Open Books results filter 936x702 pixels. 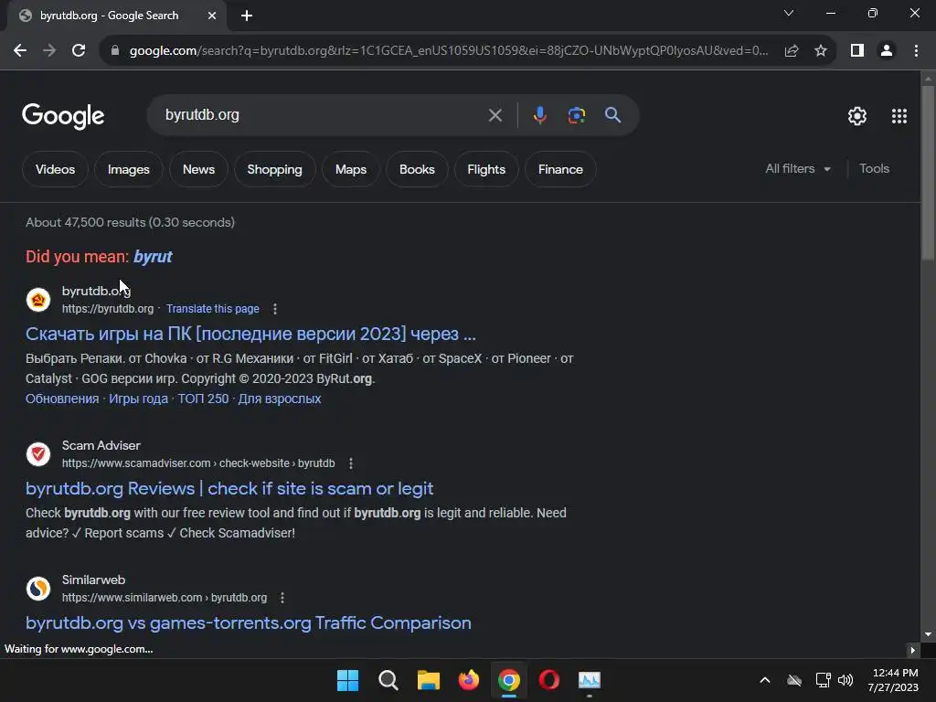coord(417,169)
